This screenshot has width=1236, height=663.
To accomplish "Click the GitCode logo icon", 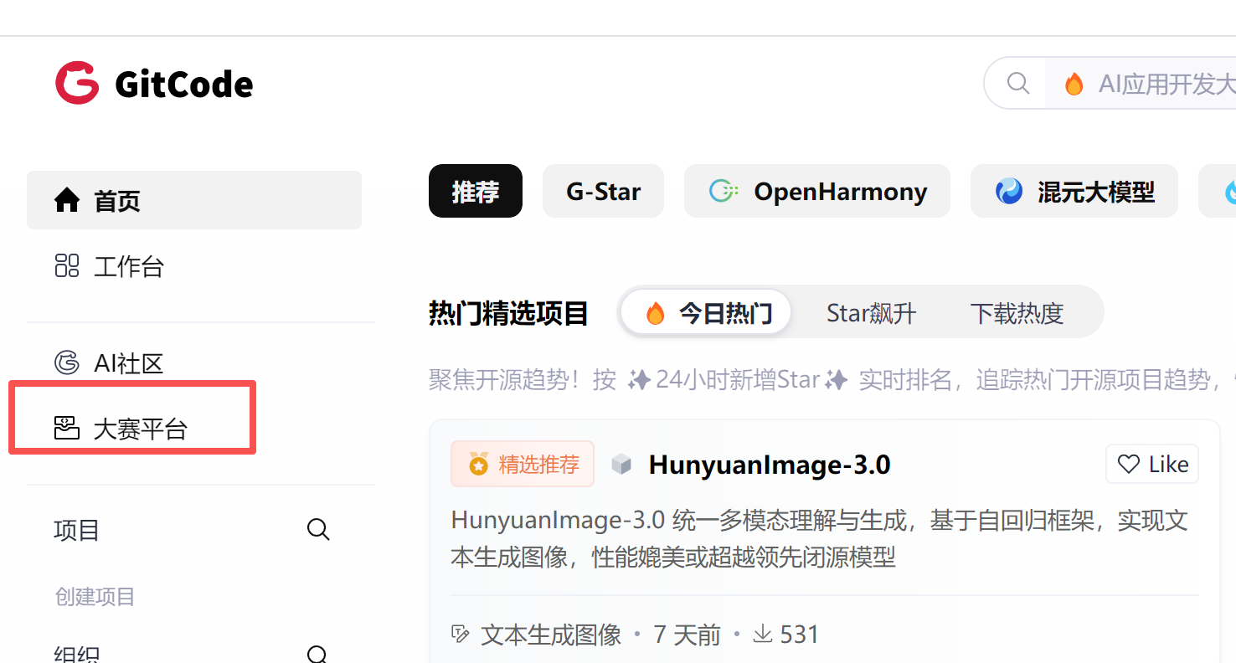I will (77, 83).
